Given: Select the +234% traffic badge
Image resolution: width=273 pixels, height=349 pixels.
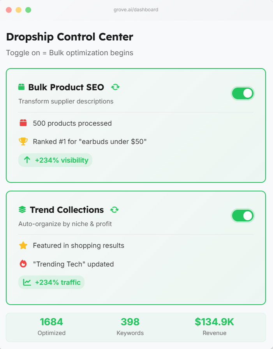Looking at the screenshot, I should click(51, 282).
